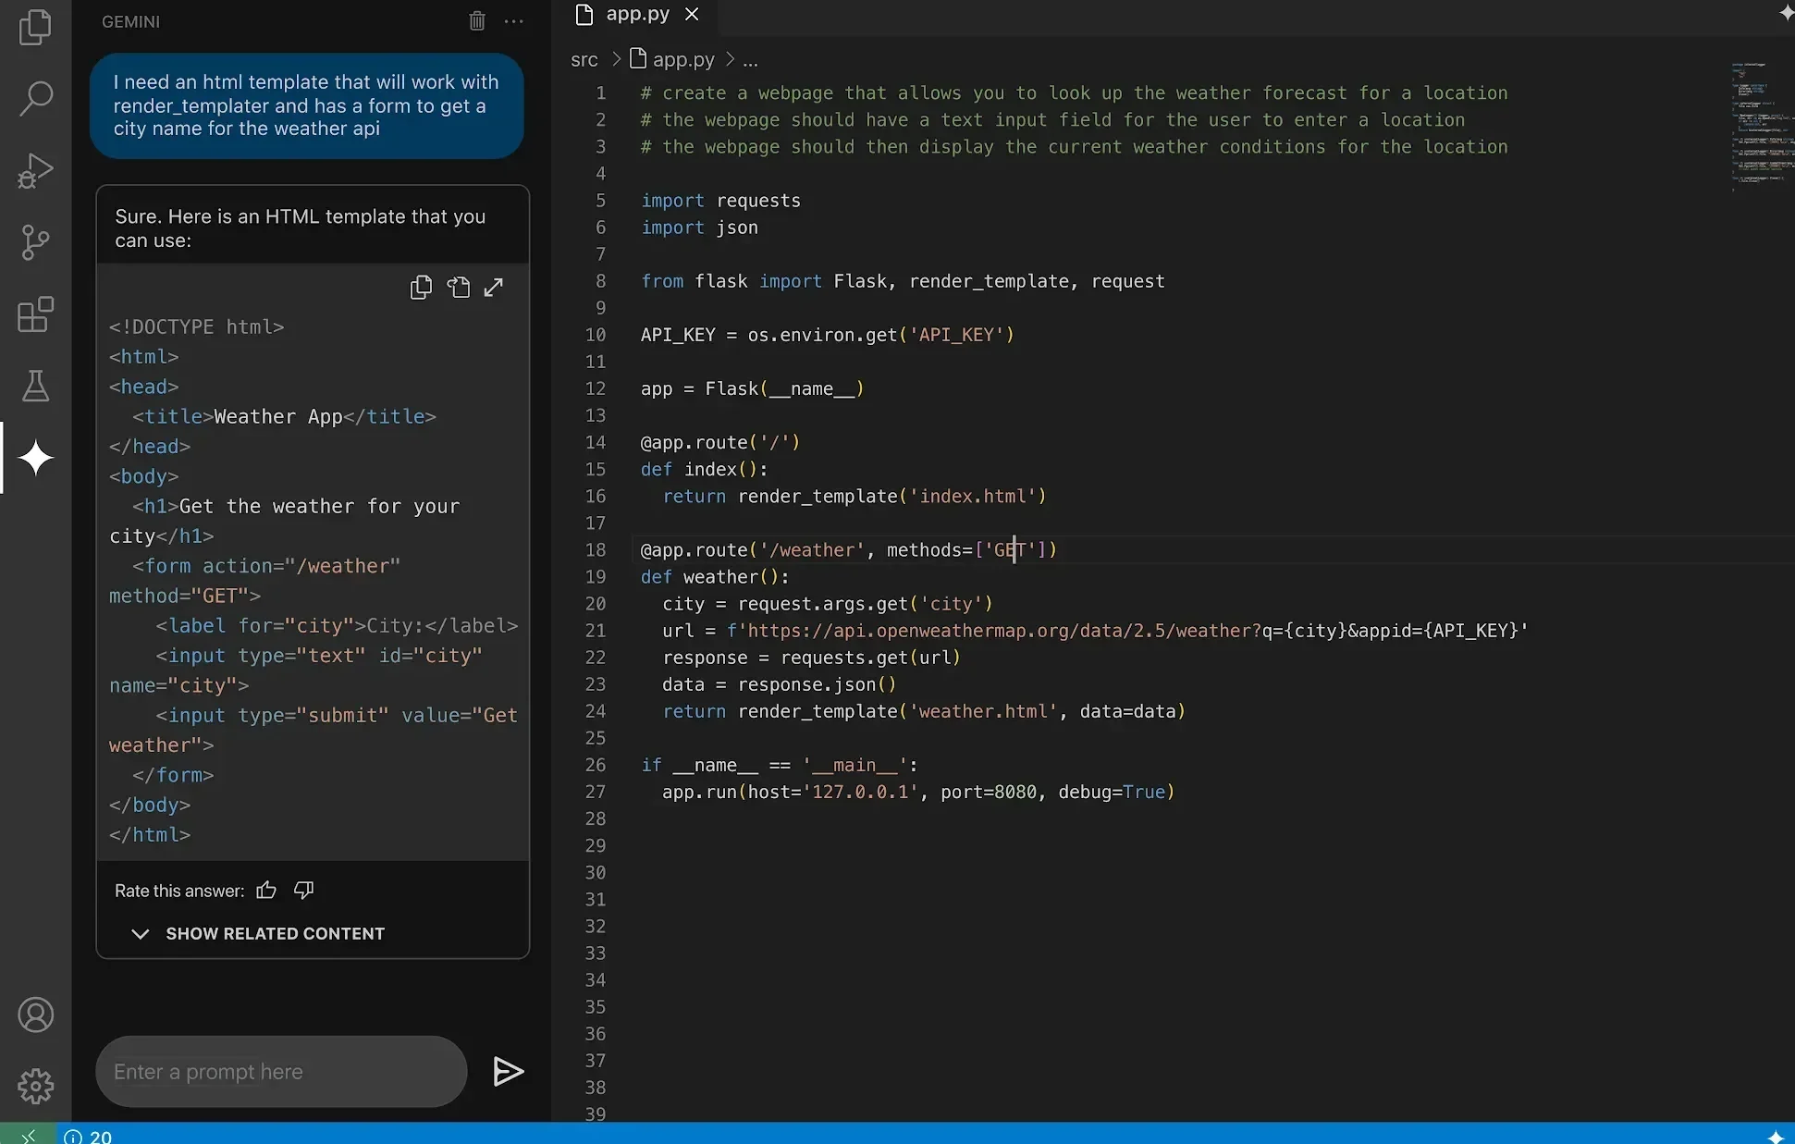Click the first comment line about webpage
The width and height of the screenshot is (1795, 1144).
1074,92
